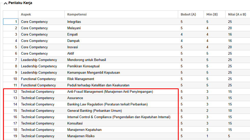This screenshot has width=250, height=140.
Task: Click the Aspek column header
Action: click(x=42, y=14)
